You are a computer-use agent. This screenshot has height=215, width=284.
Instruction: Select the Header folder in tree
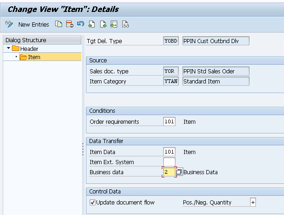click(25, 49)
